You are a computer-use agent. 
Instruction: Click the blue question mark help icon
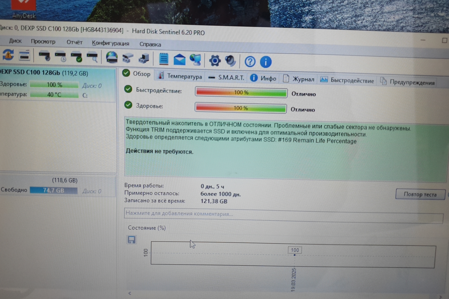pos(250,61)
